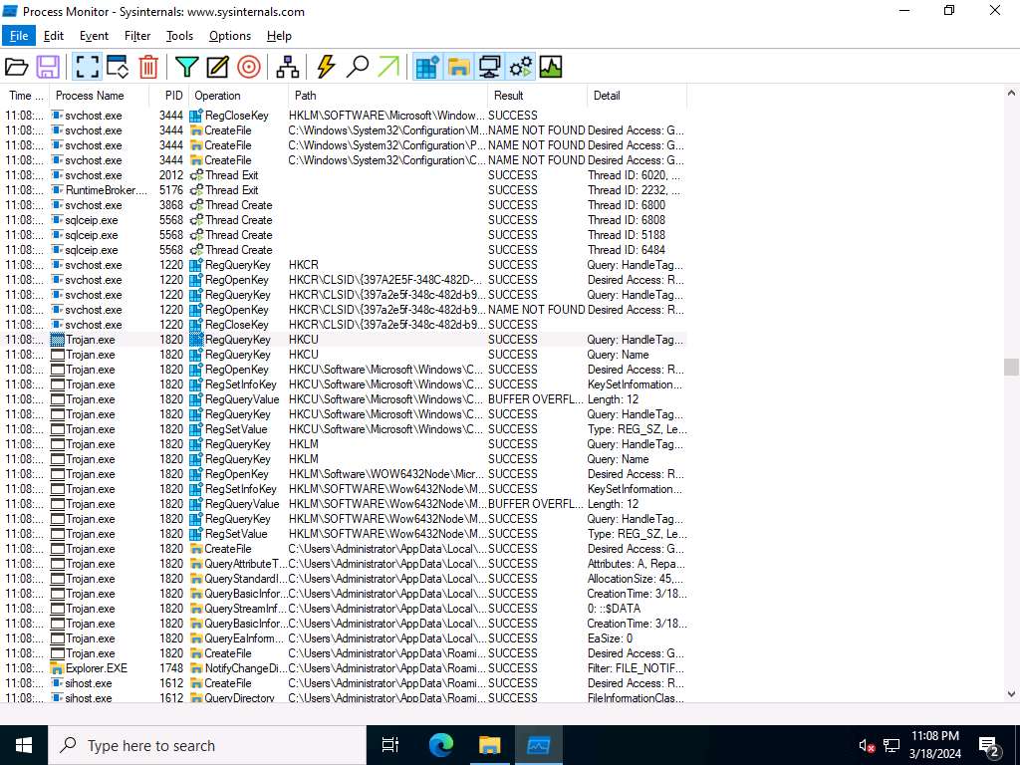Image resolution: width=1020 pixels, height=765 pixels.
Task: Click the vertical scrollbar thumb
Action: click(x=1011, y=367)
